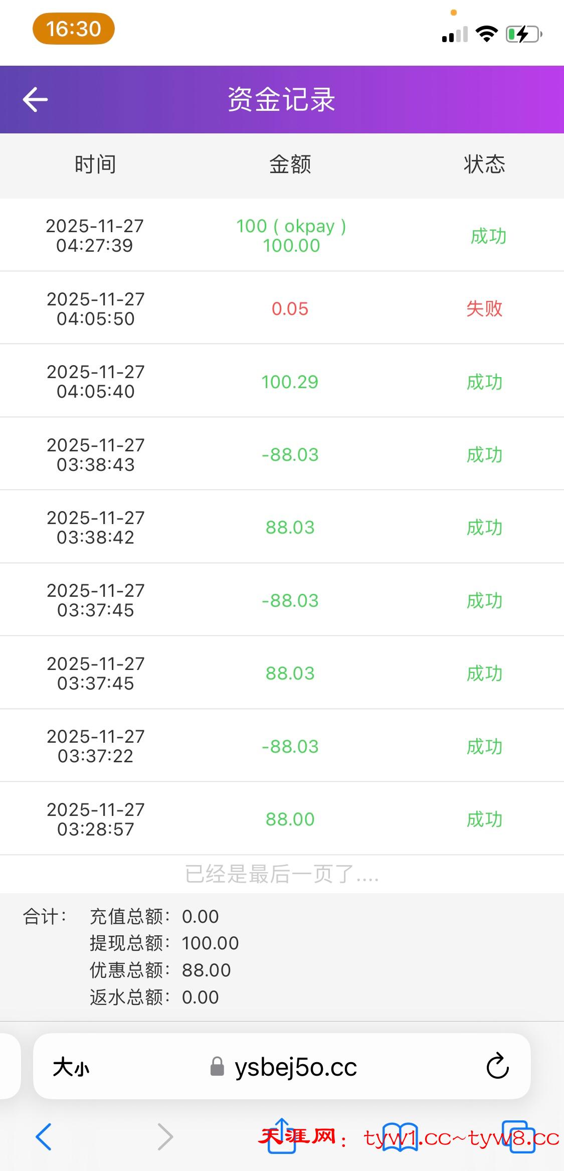Tap the ysbej5o.cc address field
This screenshot has width=564, height=1171.
coord(296,1067)
